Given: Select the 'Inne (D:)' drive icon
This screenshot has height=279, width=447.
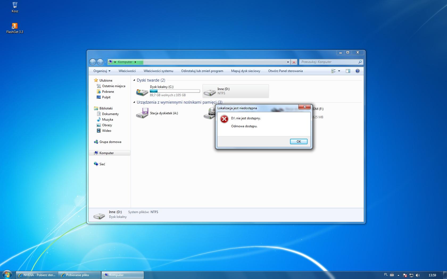Looking at the screenshot, I should pyautogui.click(x=210, y=92).
